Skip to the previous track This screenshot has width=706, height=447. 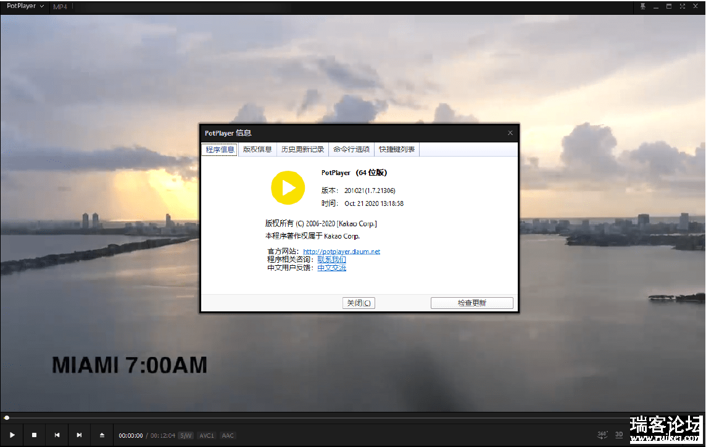(57, 435)
